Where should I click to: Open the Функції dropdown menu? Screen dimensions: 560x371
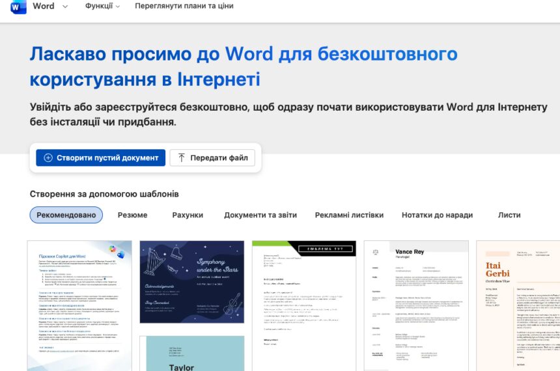[102, 6]
